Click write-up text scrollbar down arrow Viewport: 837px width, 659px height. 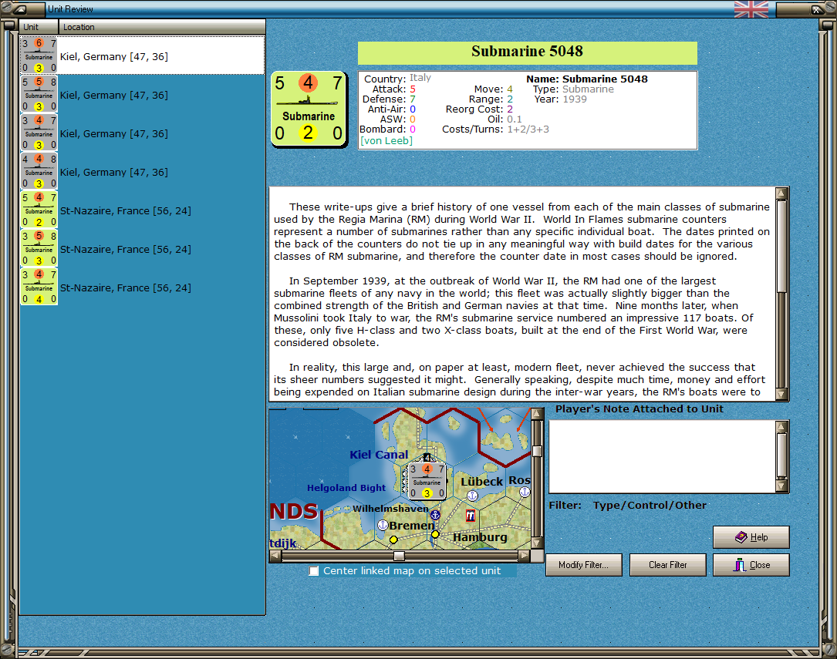pos(781,394)
